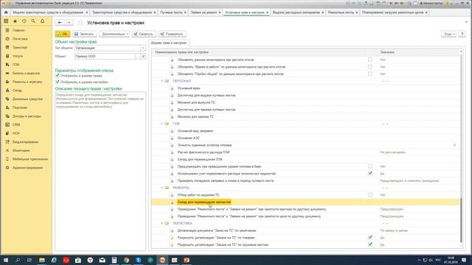Expand tree with Развернуть button
Image resolution: width=472 pixels, height=265 pixels.
click(x=172, y=34)
